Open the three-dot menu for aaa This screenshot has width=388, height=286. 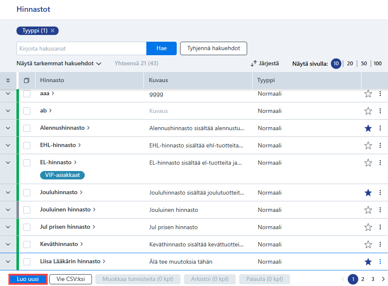coord(380,94)
